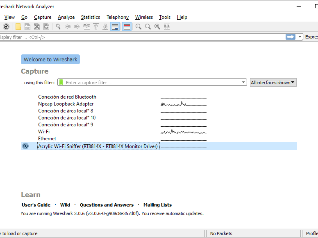Open the Capture menu

[x=43, y=17]
